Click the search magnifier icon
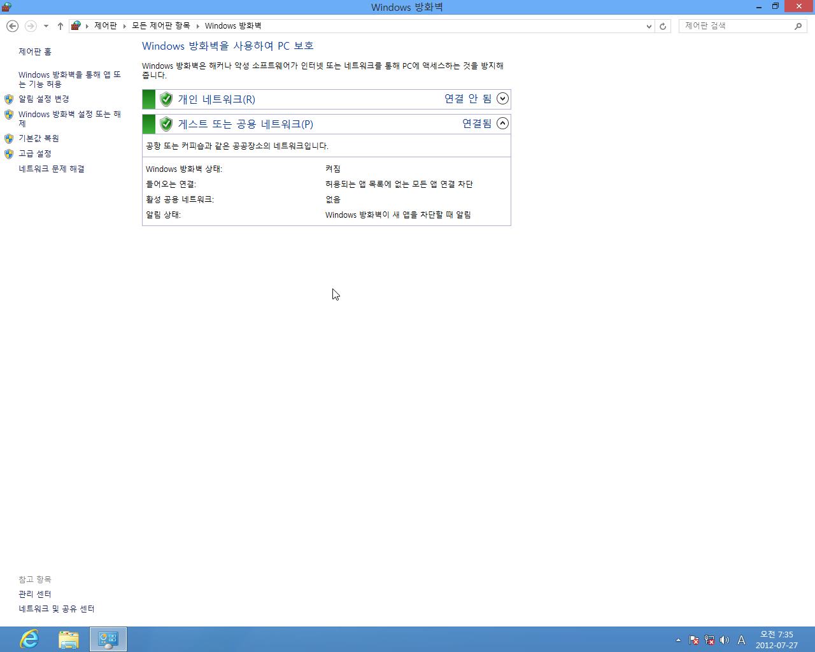 coord(798,26)
